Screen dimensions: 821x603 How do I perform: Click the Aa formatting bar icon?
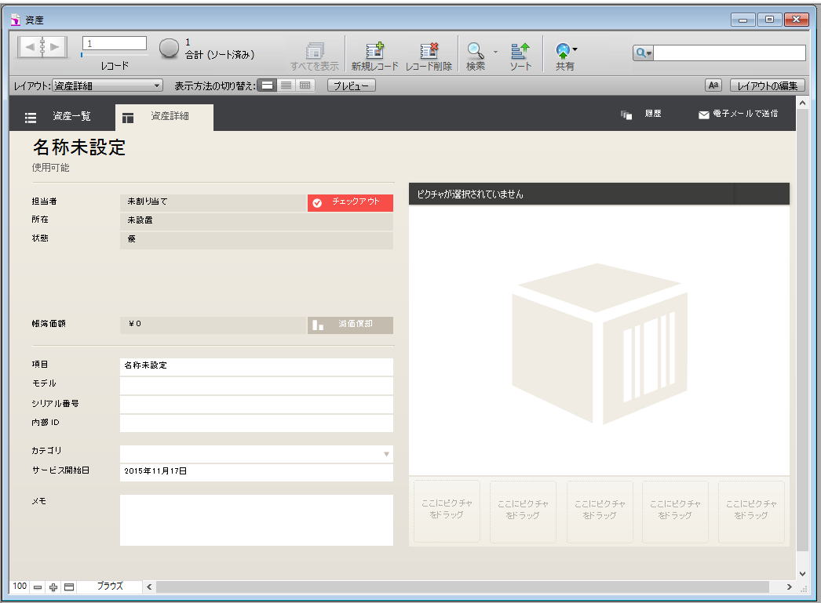coord(713,85)
